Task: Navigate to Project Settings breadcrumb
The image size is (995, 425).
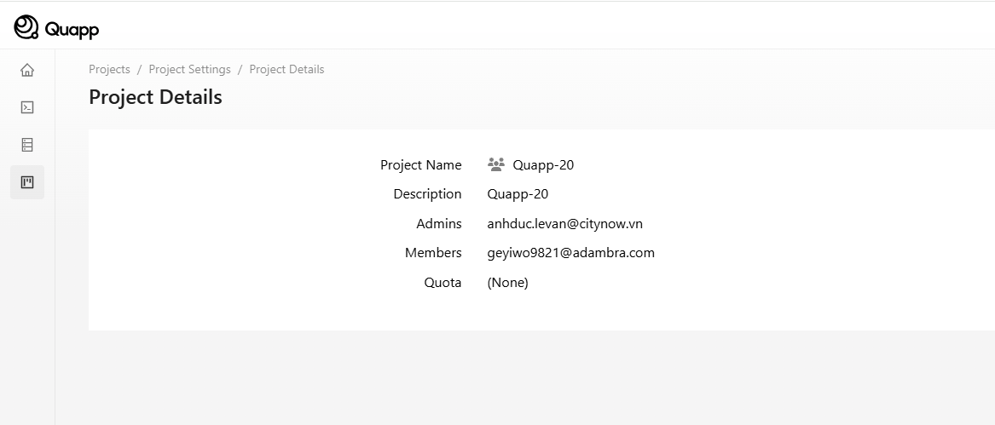Action: pyautogui.click(x=190, y=69)
